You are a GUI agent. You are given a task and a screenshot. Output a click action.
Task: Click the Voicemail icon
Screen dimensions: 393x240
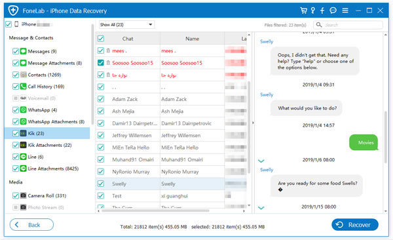24,98
